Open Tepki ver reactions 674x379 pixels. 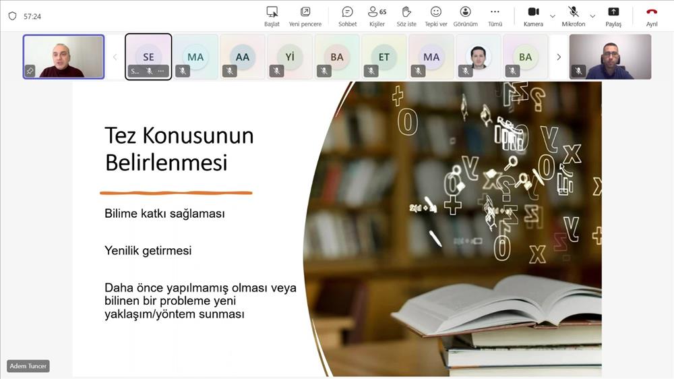[x=436, y=16]
